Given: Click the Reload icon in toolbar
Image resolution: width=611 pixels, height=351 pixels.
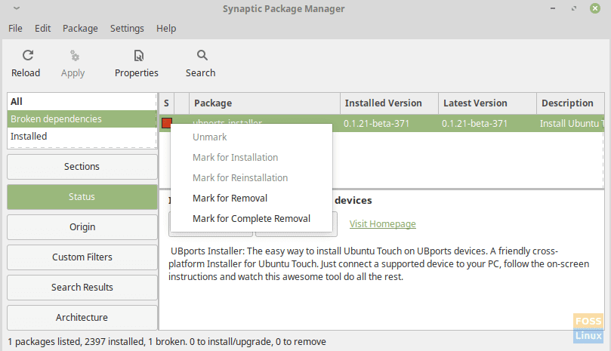Looking at the screenshot, I should [x=28, y=55].
